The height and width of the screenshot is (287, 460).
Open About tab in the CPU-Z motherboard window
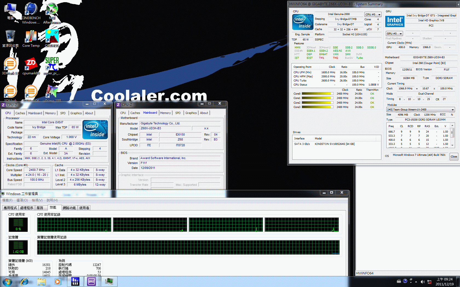click(204, 113)
